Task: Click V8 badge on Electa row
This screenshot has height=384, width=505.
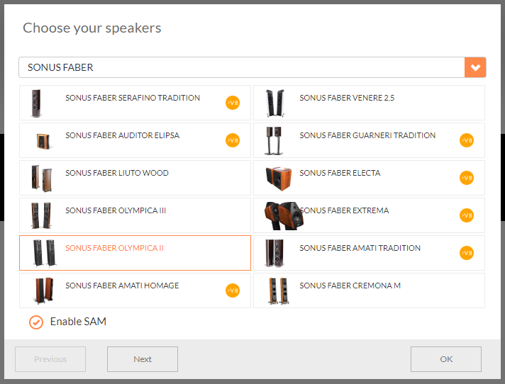Action: coord(467,178)
